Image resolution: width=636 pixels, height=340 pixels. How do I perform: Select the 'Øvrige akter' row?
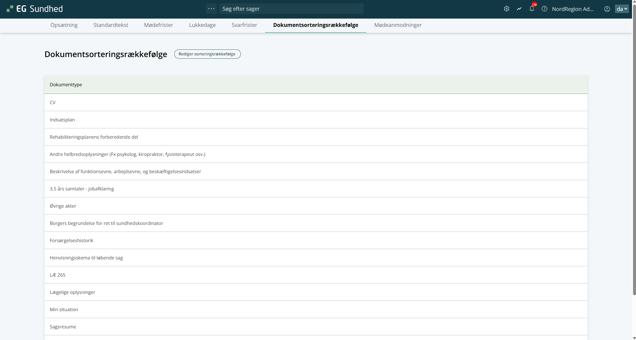(x=63, y=206)
